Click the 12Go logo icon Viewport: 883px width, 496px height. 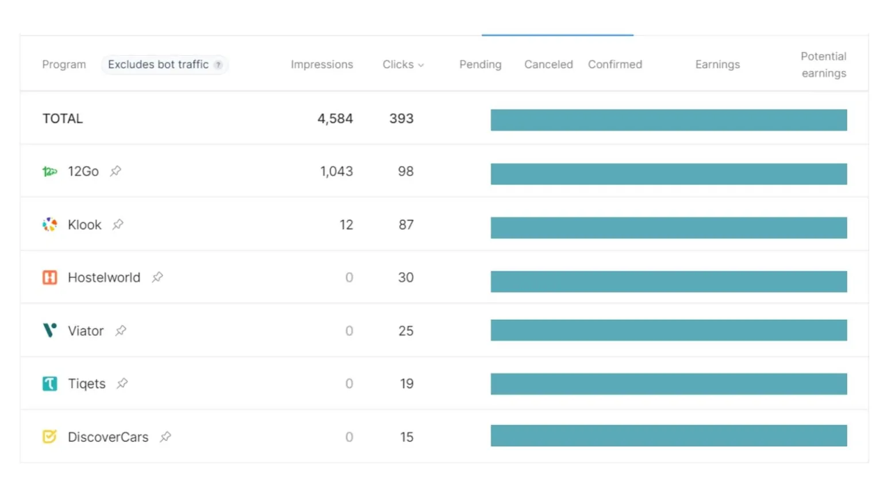(50, 171)
